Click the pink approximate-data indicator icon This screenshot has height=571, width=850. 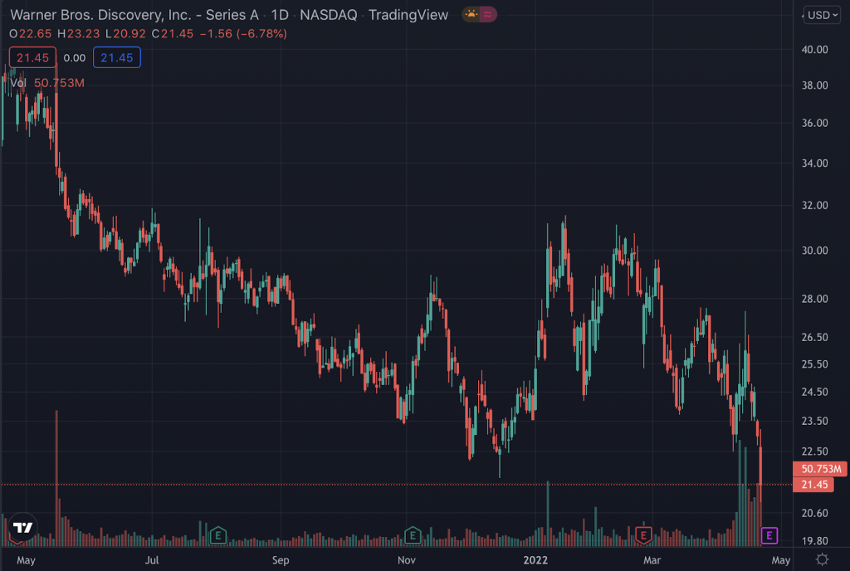point(488,15)
